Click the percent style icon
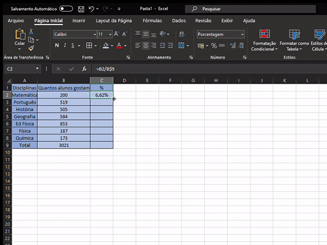327x245 pixels. (x=214, y=46)
